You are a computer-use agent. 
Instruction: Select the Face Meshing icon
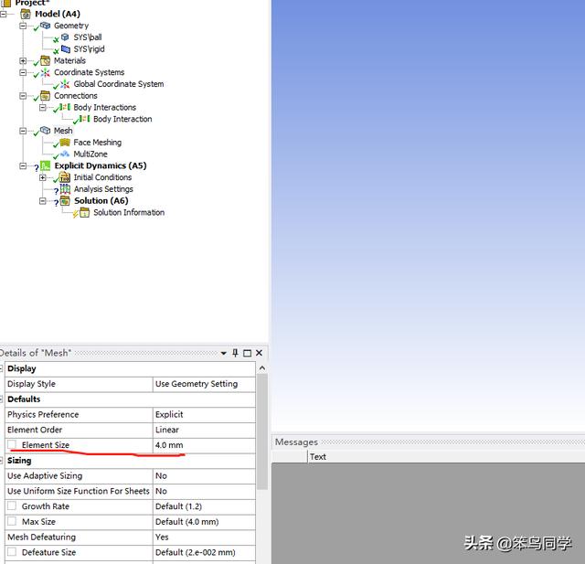[x=65, y=143]
